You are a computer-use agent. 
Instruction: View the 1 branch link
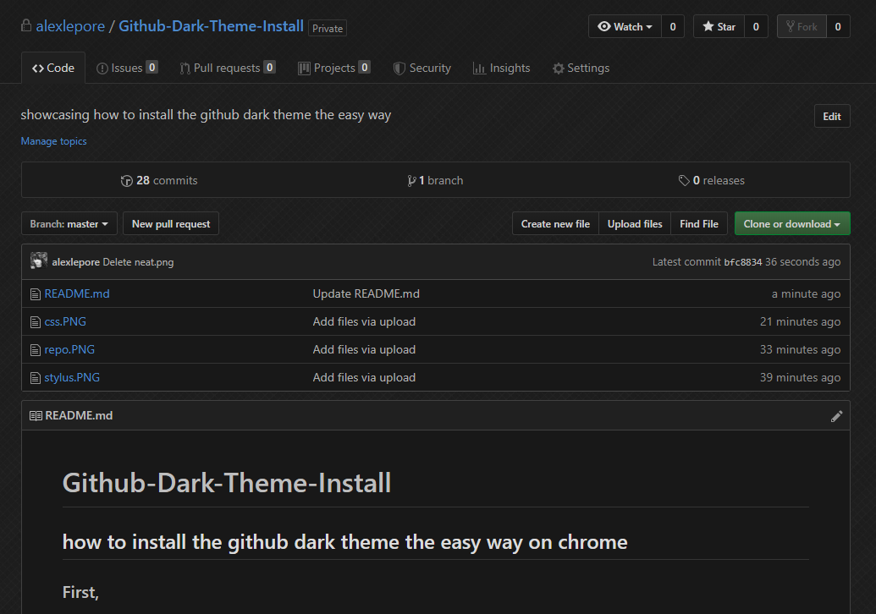[435, 181]
